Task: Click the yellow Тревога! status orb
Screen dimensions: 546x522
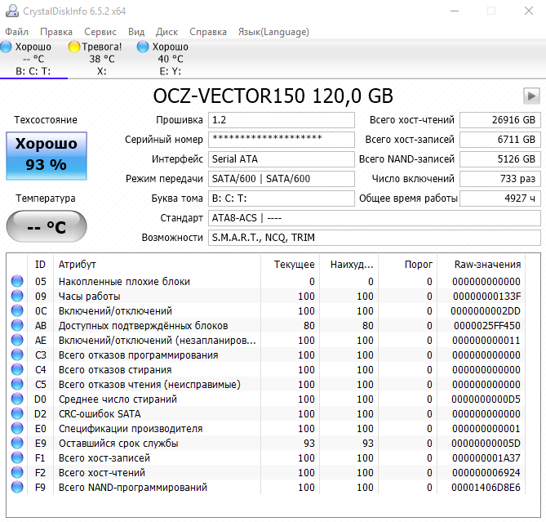Action: coord(74,47)
